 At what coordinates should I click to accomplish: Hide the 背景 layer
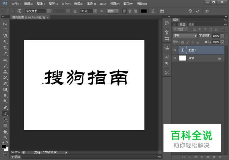click(175, 58)
